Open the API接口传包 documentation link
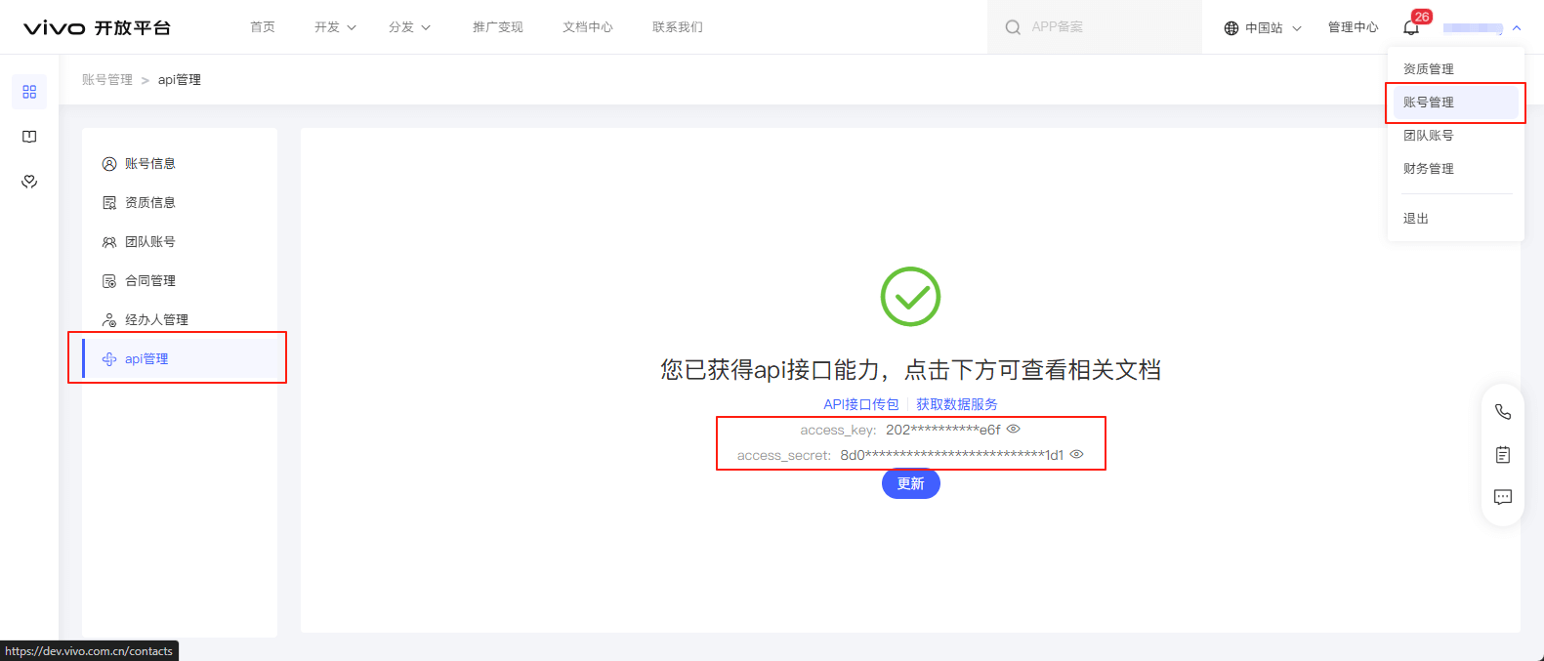This screenshot has height=661, width=1544. [x=860, y=404]
